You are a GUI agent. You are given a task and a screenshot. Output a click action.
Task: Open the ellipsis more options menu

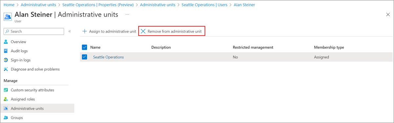[x=127, y=15]
